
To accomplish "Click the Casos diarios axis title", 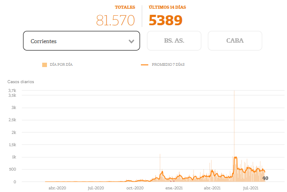I will click(20, 81).
